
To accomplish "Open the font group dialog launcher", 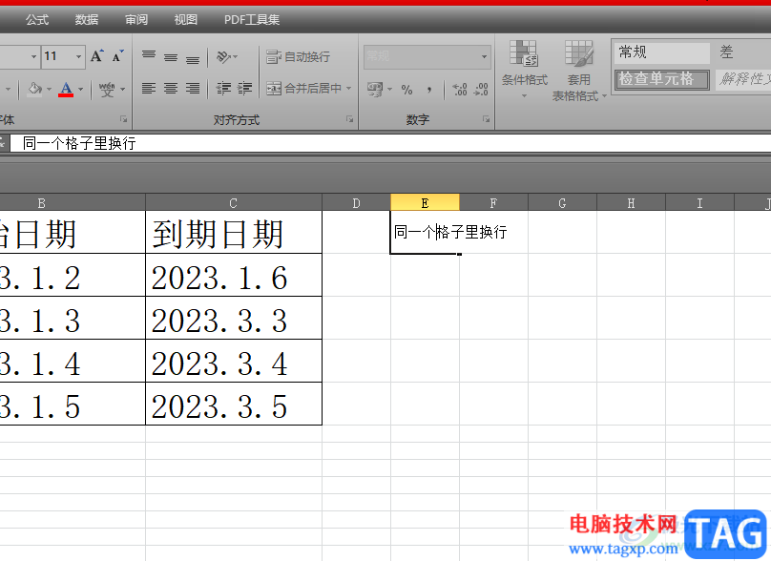I will (123, 119).
